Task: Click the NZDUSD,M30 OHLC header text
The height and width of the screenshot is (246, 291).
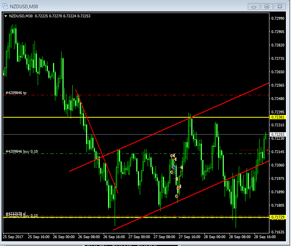Action: [x=49, y=16]
